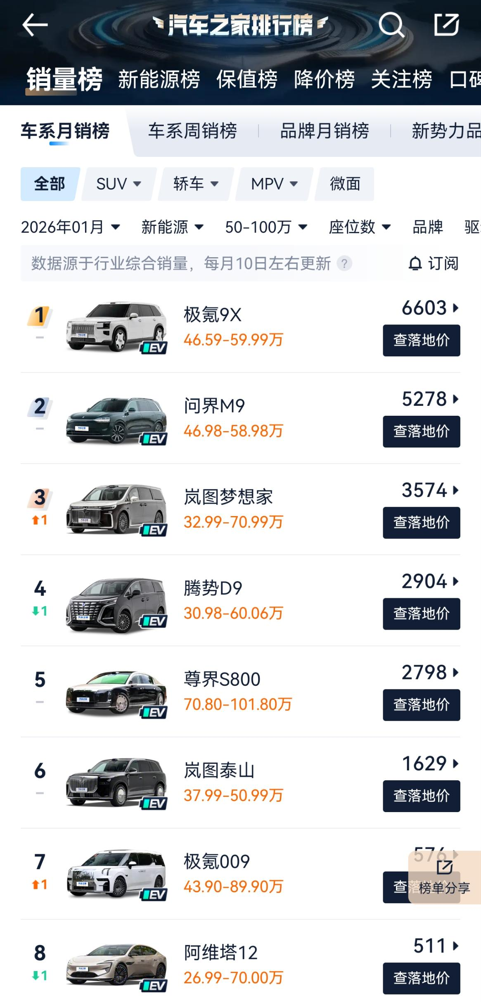
Task: Tap the arrow beside 5278 sales
Action: point(455,399)
